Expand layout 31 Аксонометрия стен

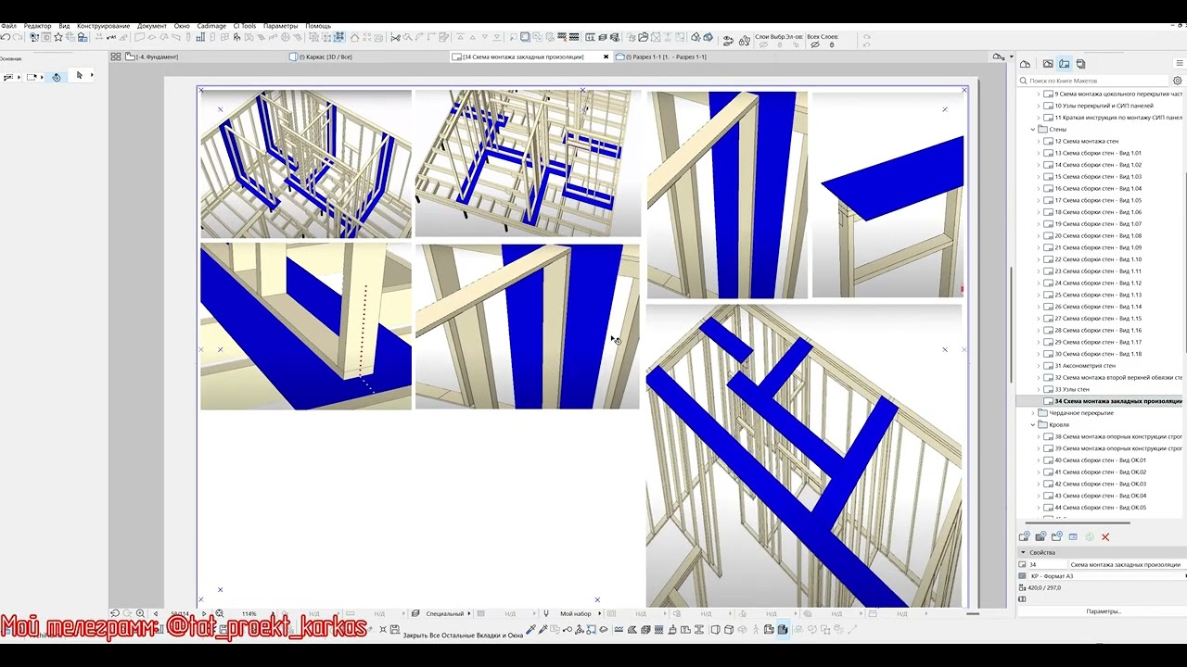1039,366
